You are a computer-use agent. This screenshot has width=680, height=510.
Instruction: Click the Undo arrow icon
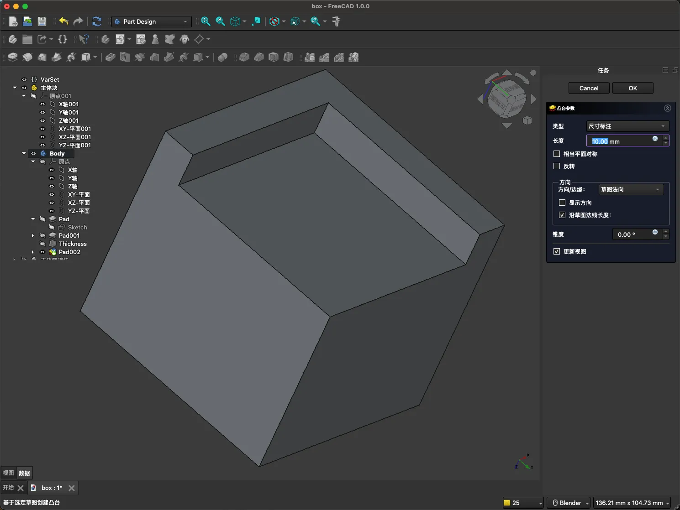point(63,21)
